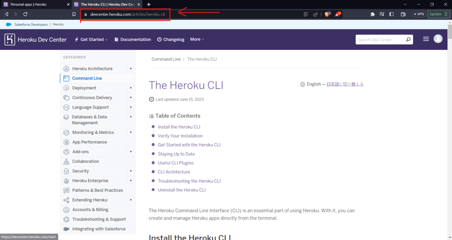Open Troubleshooting the Heroku CLI link

click(x=189, y=181)
